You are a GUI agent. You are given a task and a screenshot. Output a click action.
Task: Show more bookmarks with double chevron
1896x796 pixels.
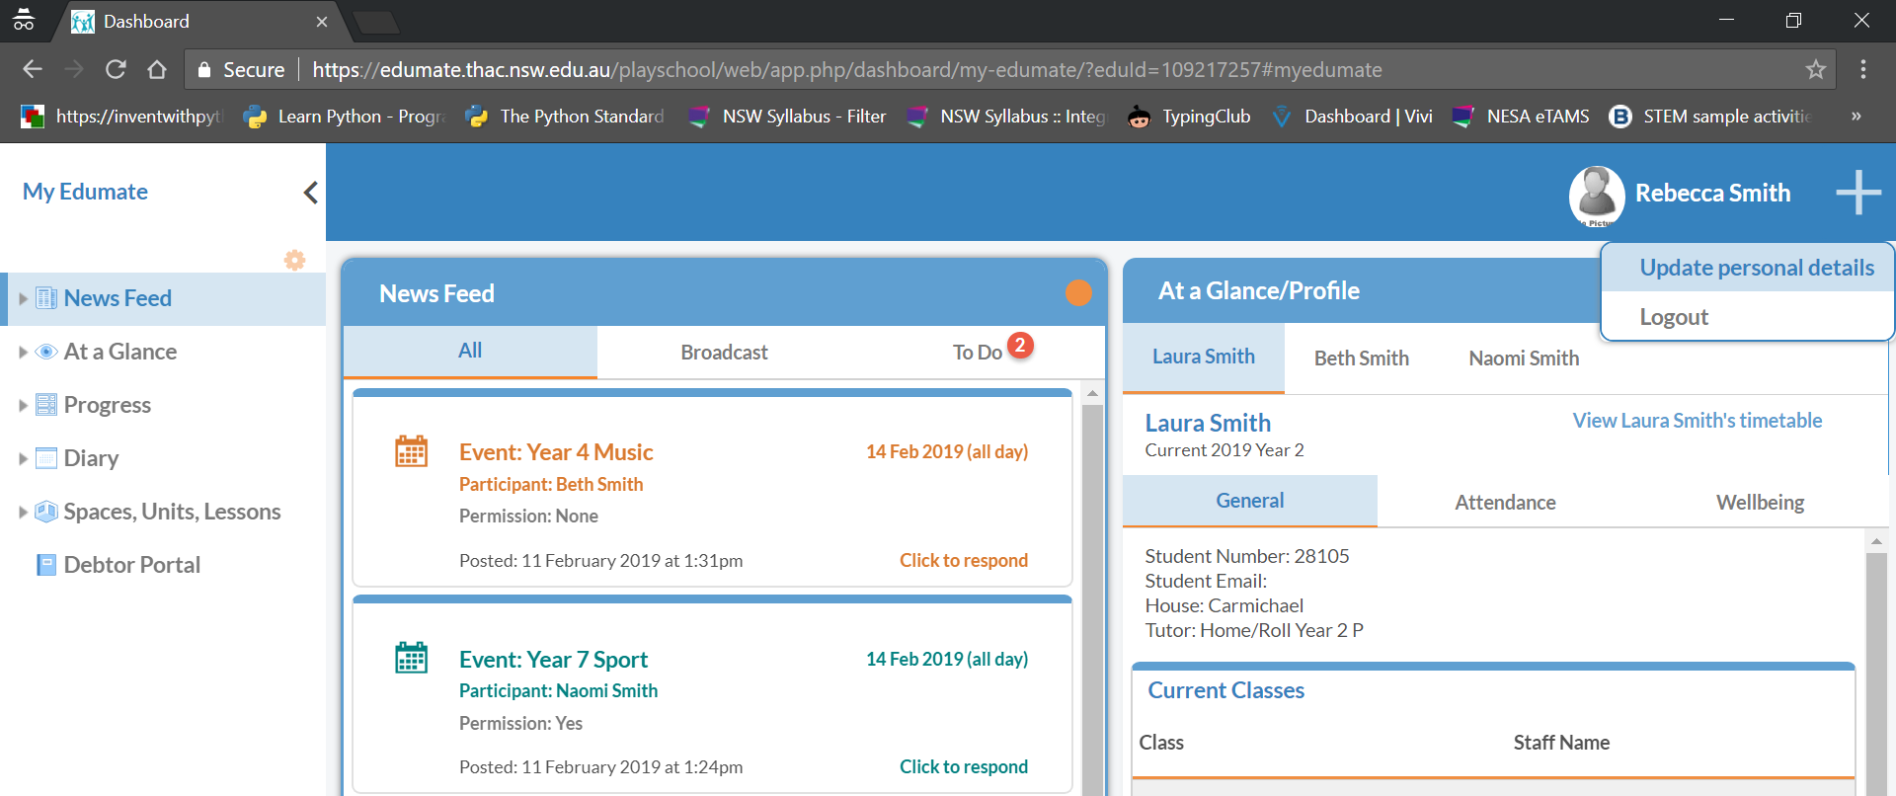click(1856, 117)
